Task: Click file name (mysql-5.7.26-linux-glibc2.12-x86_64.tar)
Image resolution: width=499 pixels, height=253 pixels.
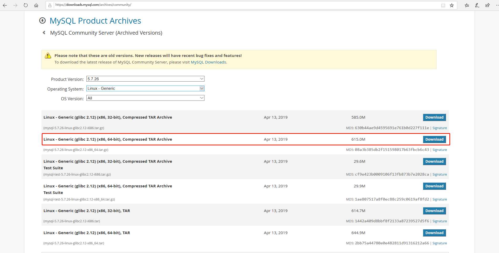Action: pyautogui.click(x=74, y=243)
